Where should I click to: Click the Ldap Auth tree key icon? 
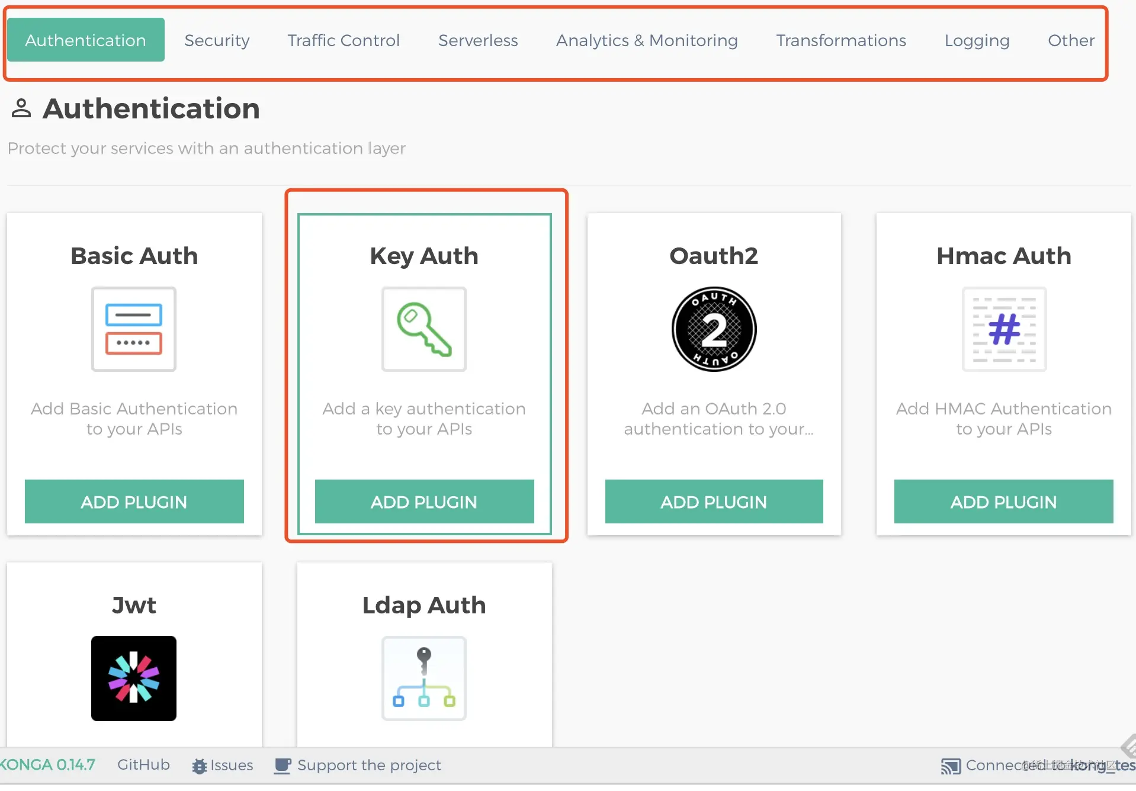click(424, 679)
